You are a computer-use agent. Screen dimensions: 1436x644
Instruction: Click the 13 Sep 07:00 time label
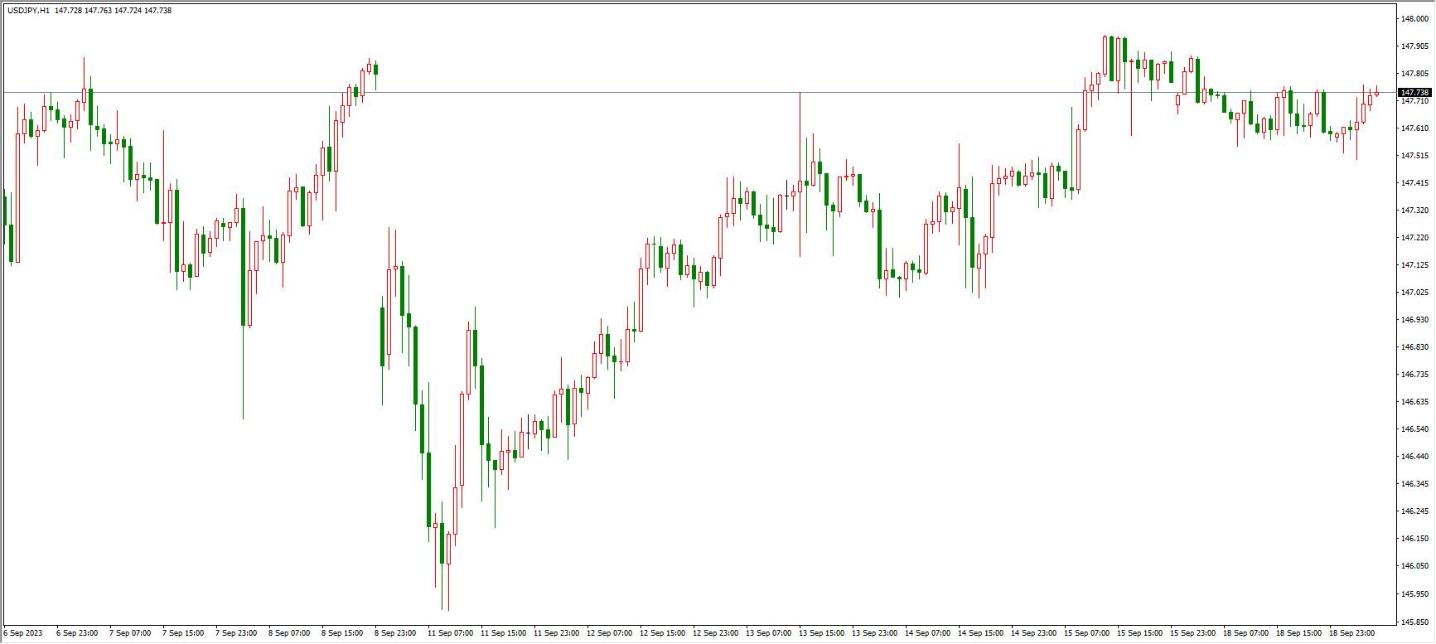click(x=768, y=633)
